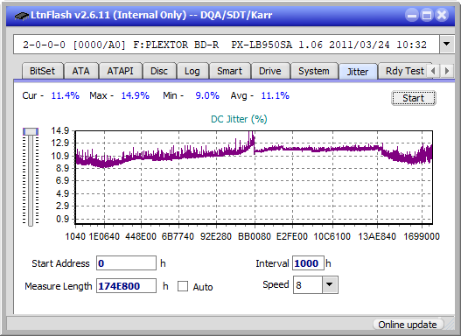Switch to the BitSet tab
461x336 pixels.
click(x=42, y=71)
